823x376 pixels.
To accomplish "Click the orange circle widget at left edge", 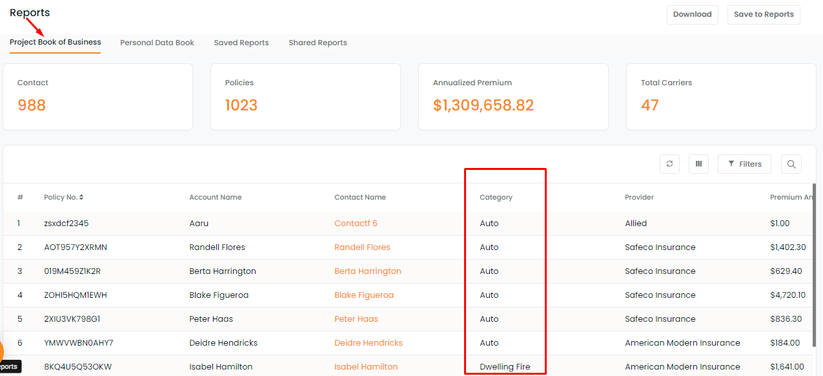I will pos(1,351).
